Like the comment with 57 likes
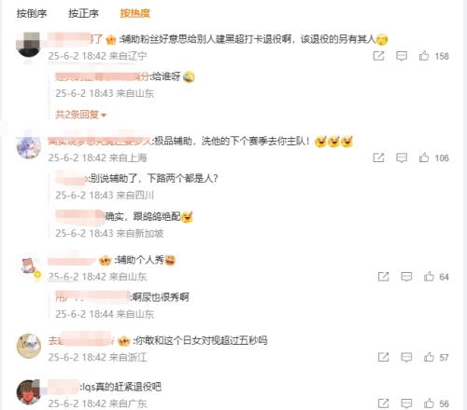The width and height of the screenshot is (467, 410). pyautogui.click(x=429, y=357)
